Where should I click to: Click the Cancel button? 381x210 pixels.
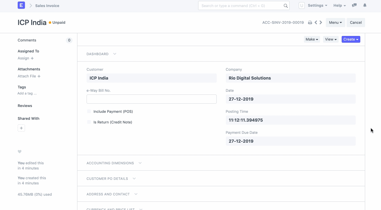356,23
